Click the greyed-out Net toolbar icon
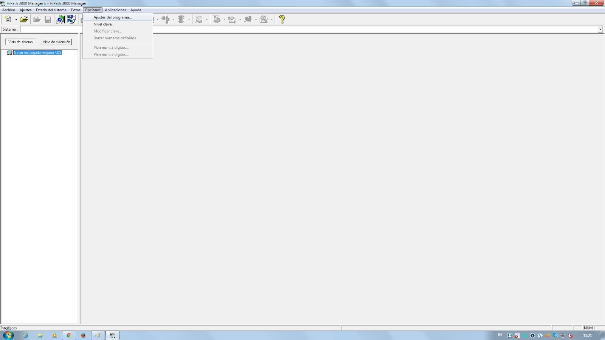 tap(199, 19)
